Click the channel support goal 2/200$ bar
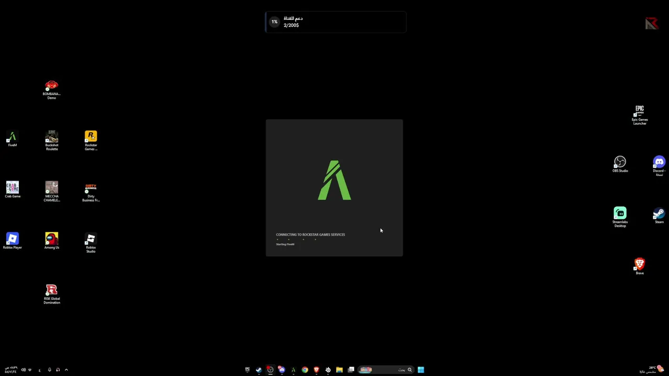 pos(336,22)
